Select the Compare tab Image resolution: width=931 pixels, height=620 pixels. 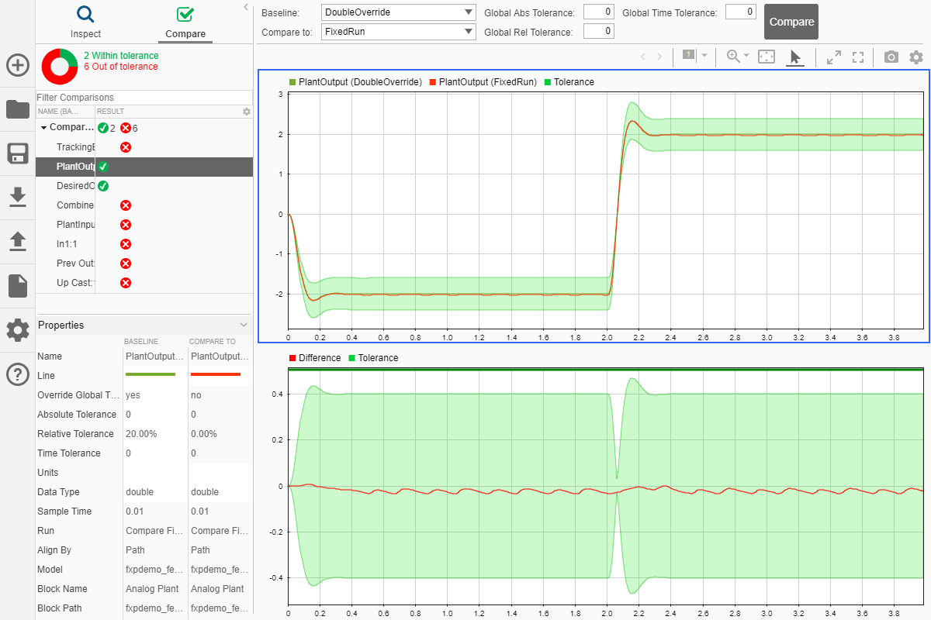185,22
